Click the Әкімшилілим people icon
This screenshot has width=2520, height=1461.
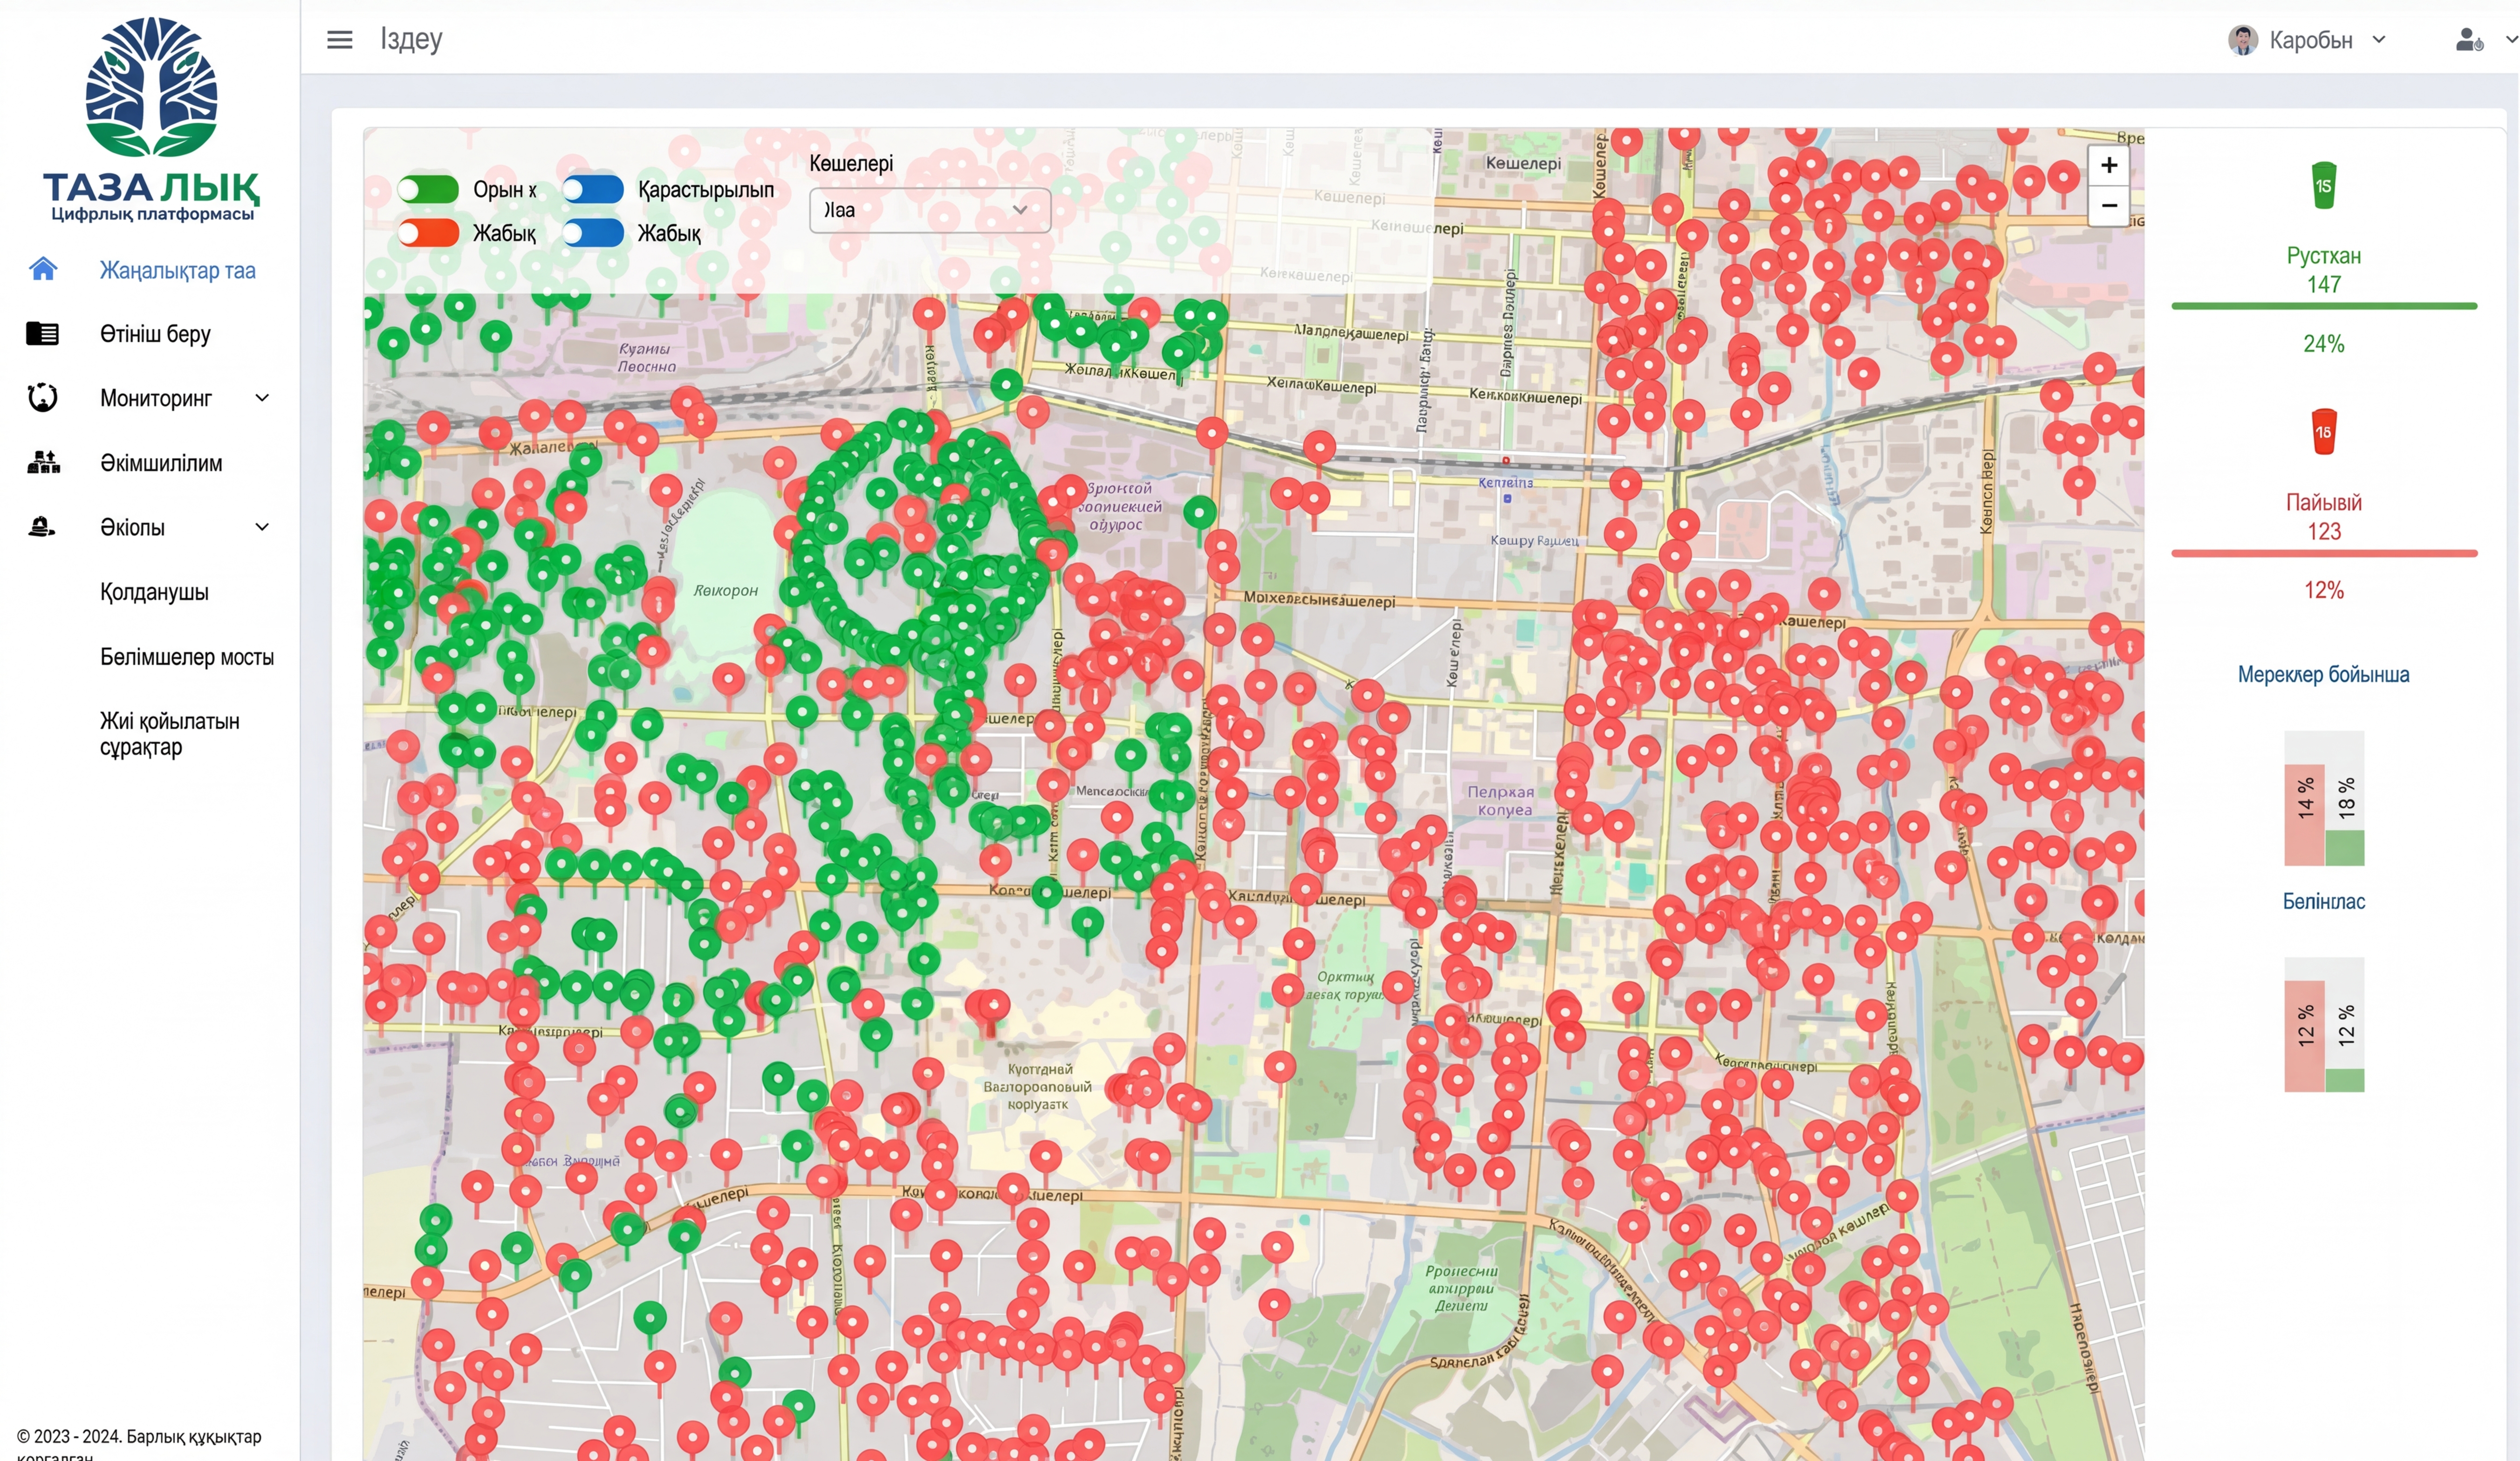[43, 462]
